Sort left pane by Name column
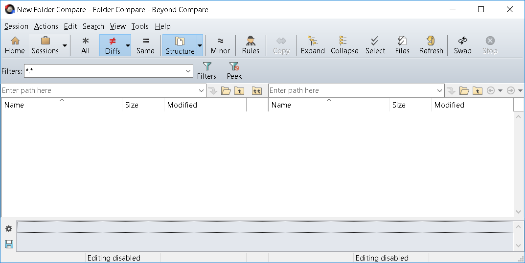Screen dimensions: 525x263 click(62, 105)
